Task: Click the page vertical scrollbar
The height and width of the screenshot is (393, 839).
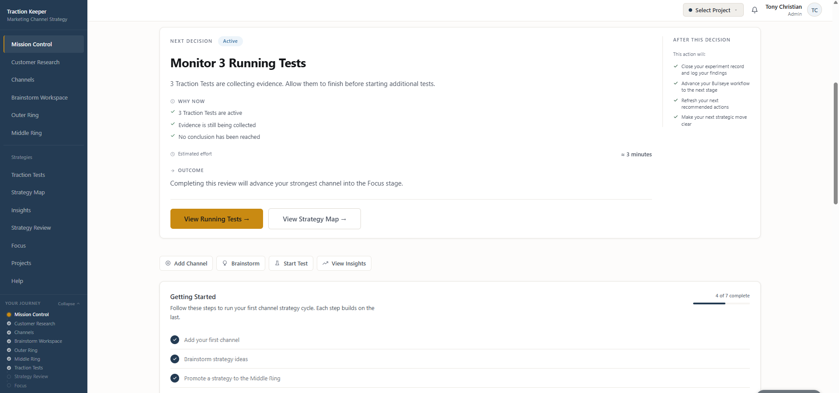Action: 836,143
